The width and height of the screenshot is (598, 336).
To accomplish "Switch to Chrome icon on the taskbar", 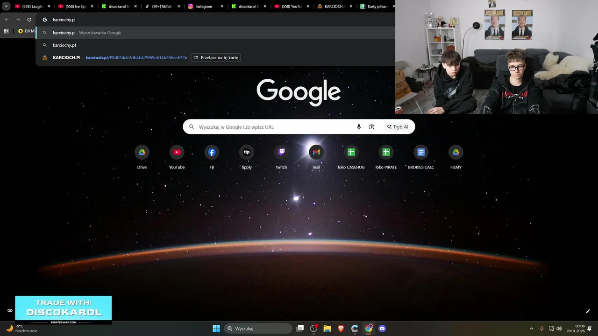I will (369, 329).
